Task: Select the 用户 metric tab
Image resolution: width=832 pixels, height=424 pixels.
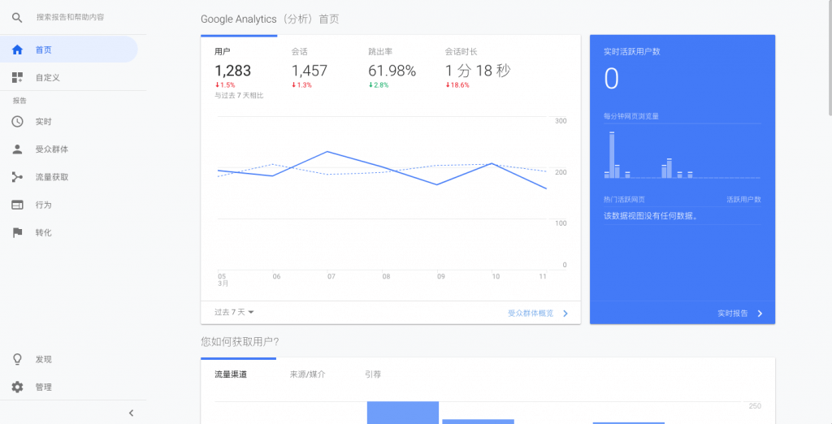Action: point(239,69)
